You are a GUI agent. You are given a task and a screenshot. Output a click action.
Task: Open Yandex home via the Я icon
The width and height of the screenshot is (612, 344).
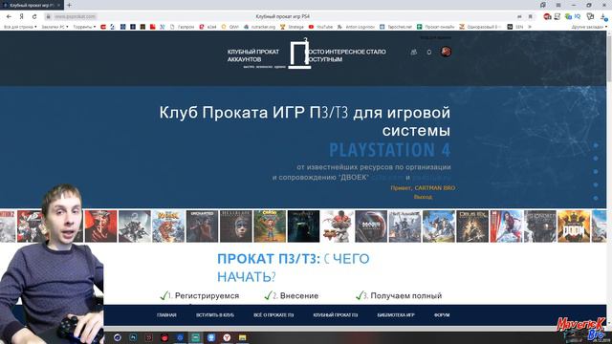(x=21, y=17)
